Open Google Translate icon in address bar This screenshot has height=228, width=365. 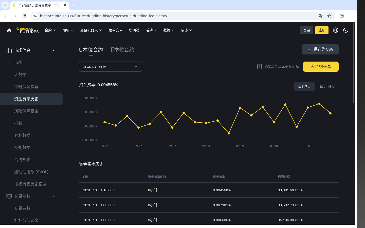(x=321, y=16)
